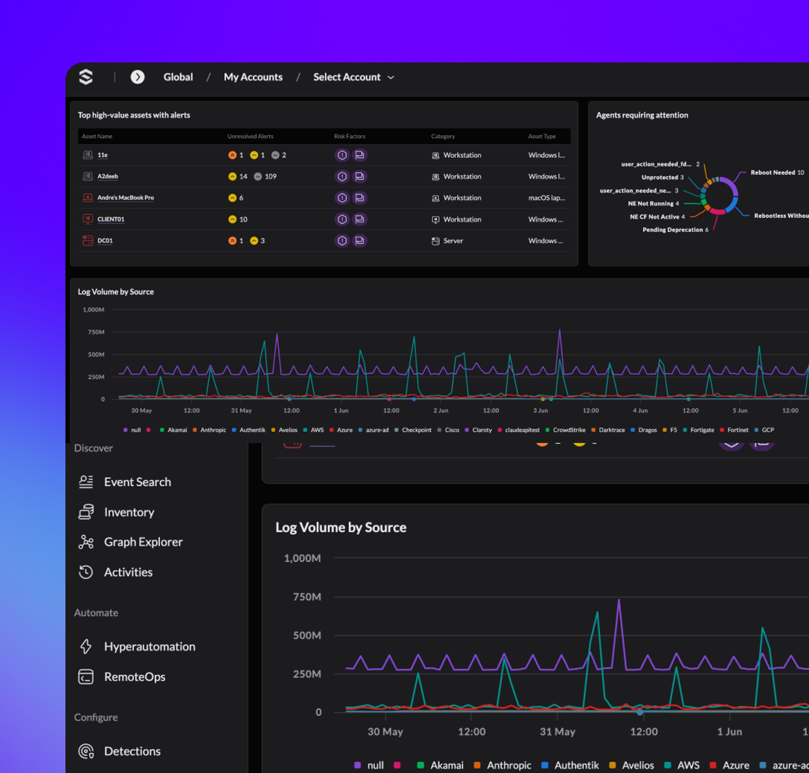Viewport: 809px width, 773px height.
Task: Toggle the Darktrace series in the legend
Action: click(608, 430)
